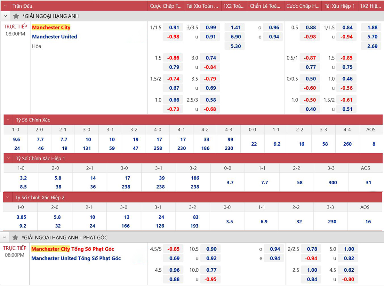Collapse the PHẠT GÓC league section chevron
The height and width of the screenshot is (287, 384).
[5, 237]
